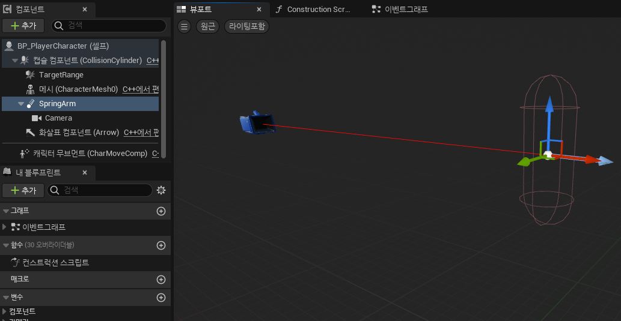
Task: Switch to the Construction Script tab
Action: point(313,10)
